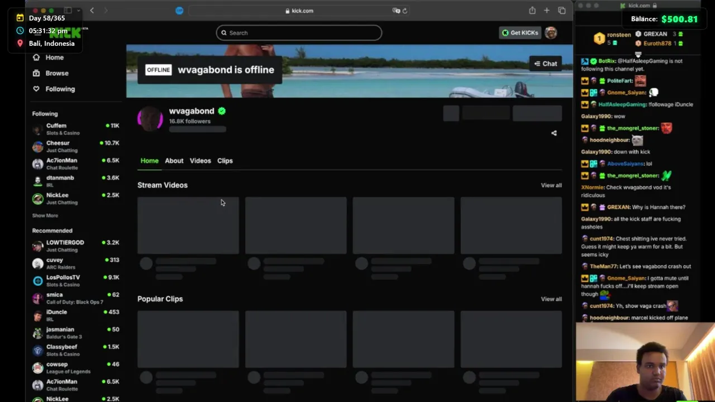Click Classybeef's avatar icon
Viewport: 715px width, 402px height.
click(x=37, y=351)
